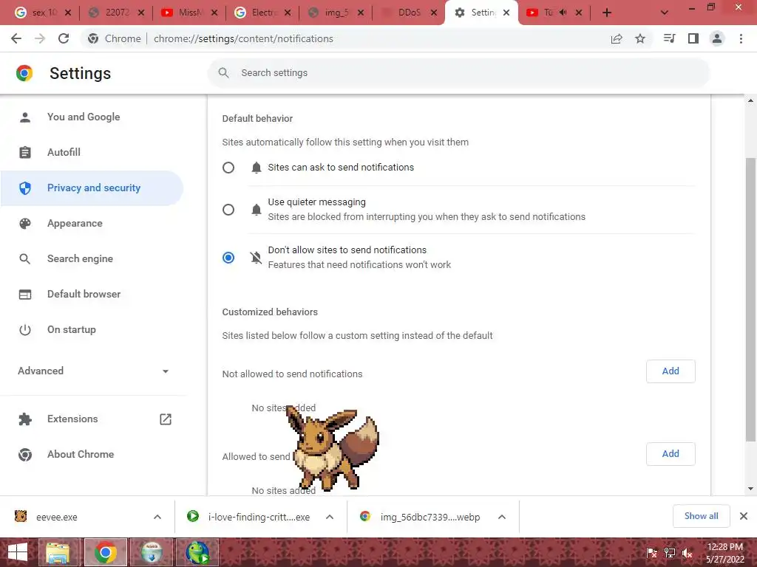Expand options for img_56dbc7339 webp download
Image resolution: width=757 pixels, height=567 pixels.
coord(502,517)
